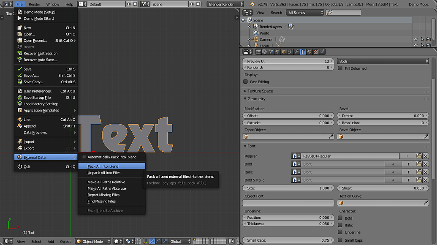Add a new screen layout with plus icon
Screen dimensions: 437x245
(x=128, y=4)
